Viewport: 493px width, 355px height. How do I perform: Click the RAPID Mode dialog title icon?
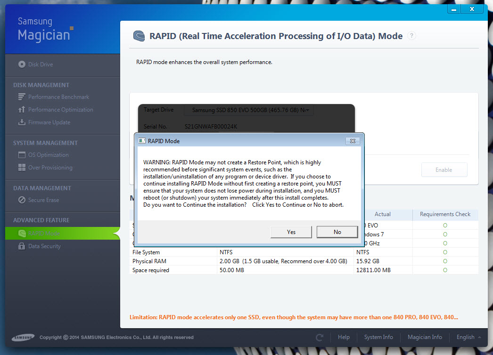point(142,141)
